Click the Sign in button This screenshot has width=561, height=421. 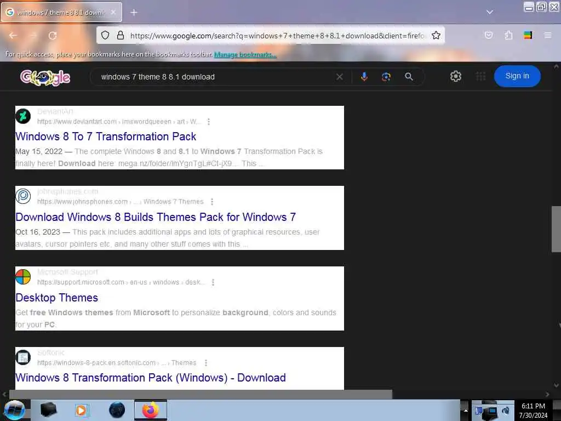517,76
